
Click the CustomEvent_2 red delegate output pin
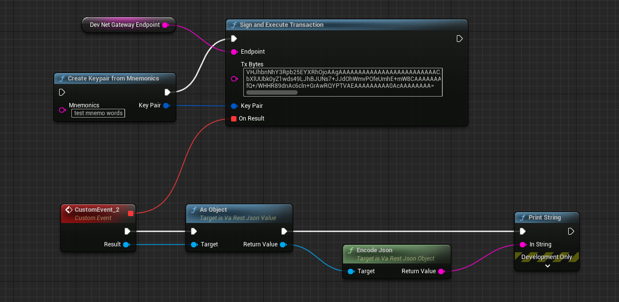pyautogui.click(x=130, y=213)
